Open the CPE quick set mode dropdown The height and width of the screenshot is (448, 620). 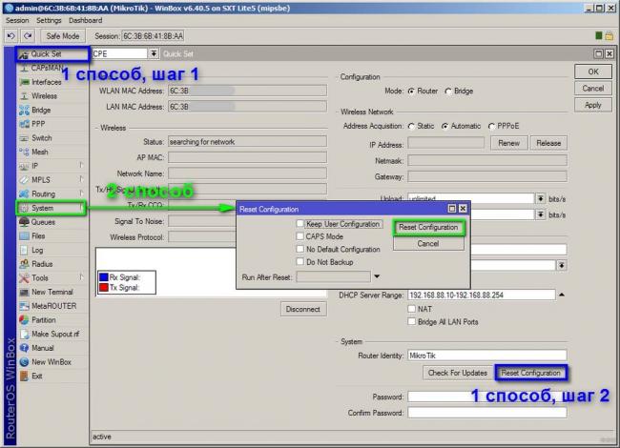click(154, 53)
